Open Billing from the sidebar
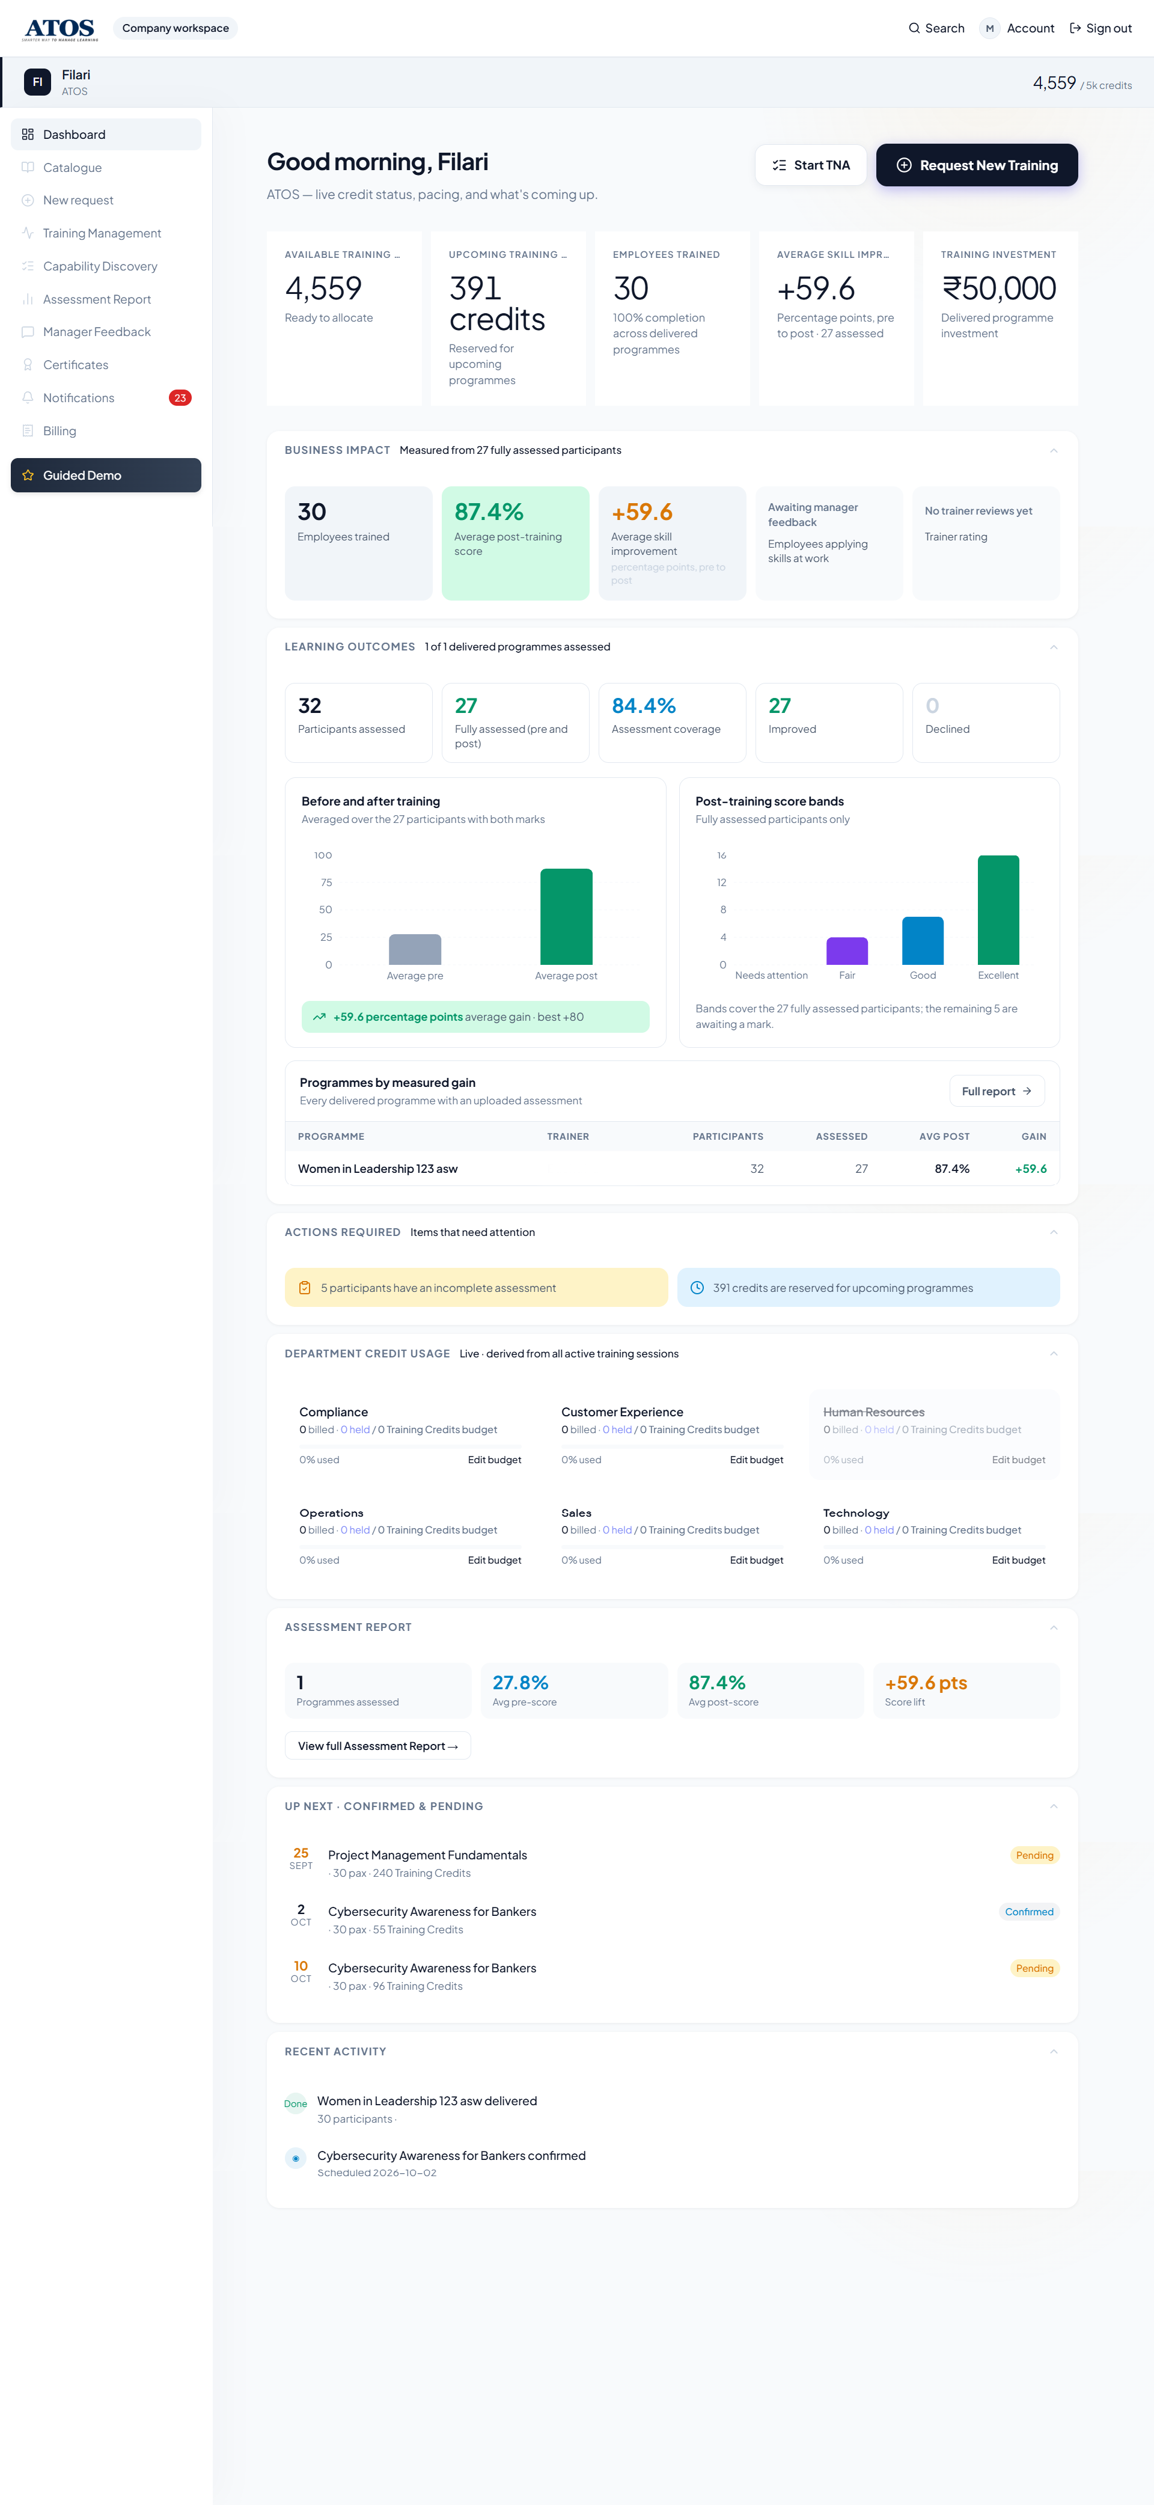This screenshot has height=2505, width=1154. (x=106, y=431)
